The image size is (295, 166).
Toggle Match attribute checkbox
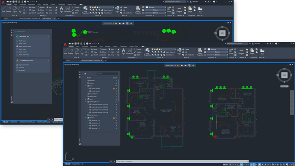coord(17,54)
